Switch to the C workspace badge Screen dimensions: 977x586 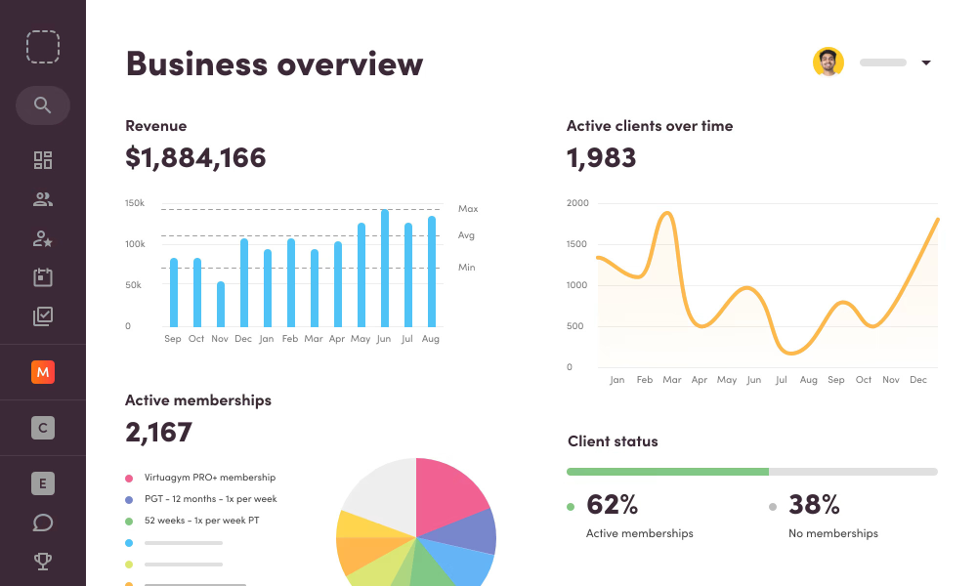(42, 428)
